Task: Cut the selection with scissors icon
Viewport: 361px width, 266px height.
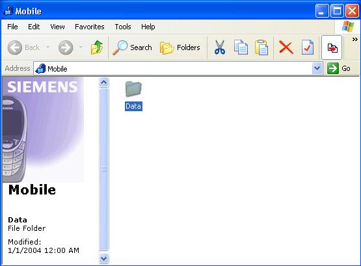Action: point(220,47)
